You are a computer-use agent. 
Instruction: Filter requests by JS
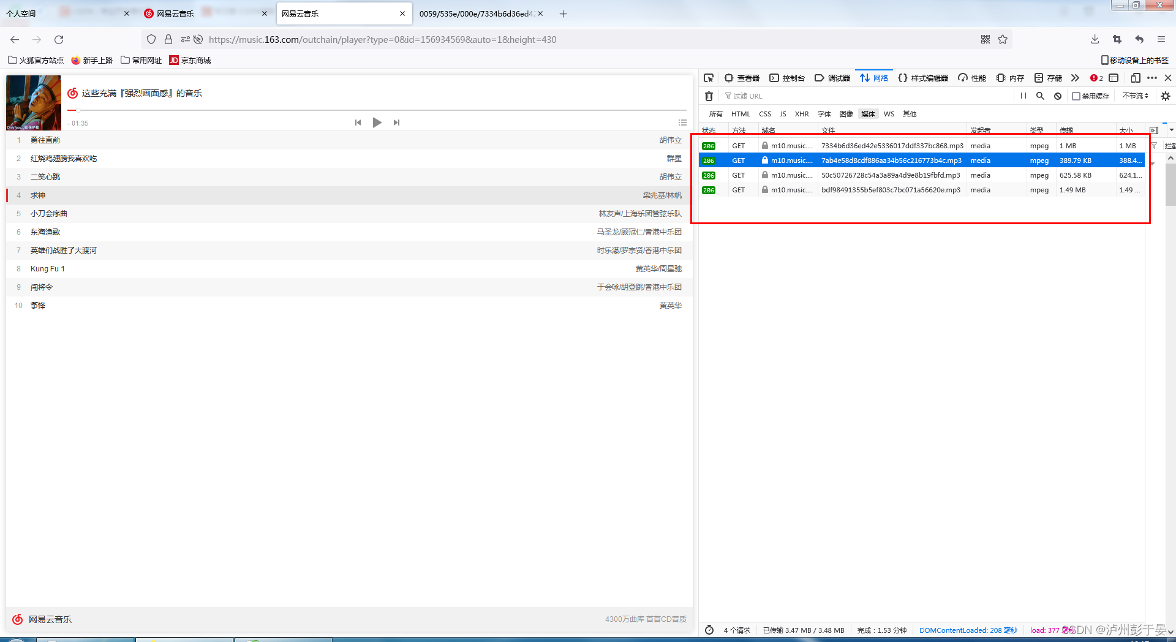(x=783, y=114)
